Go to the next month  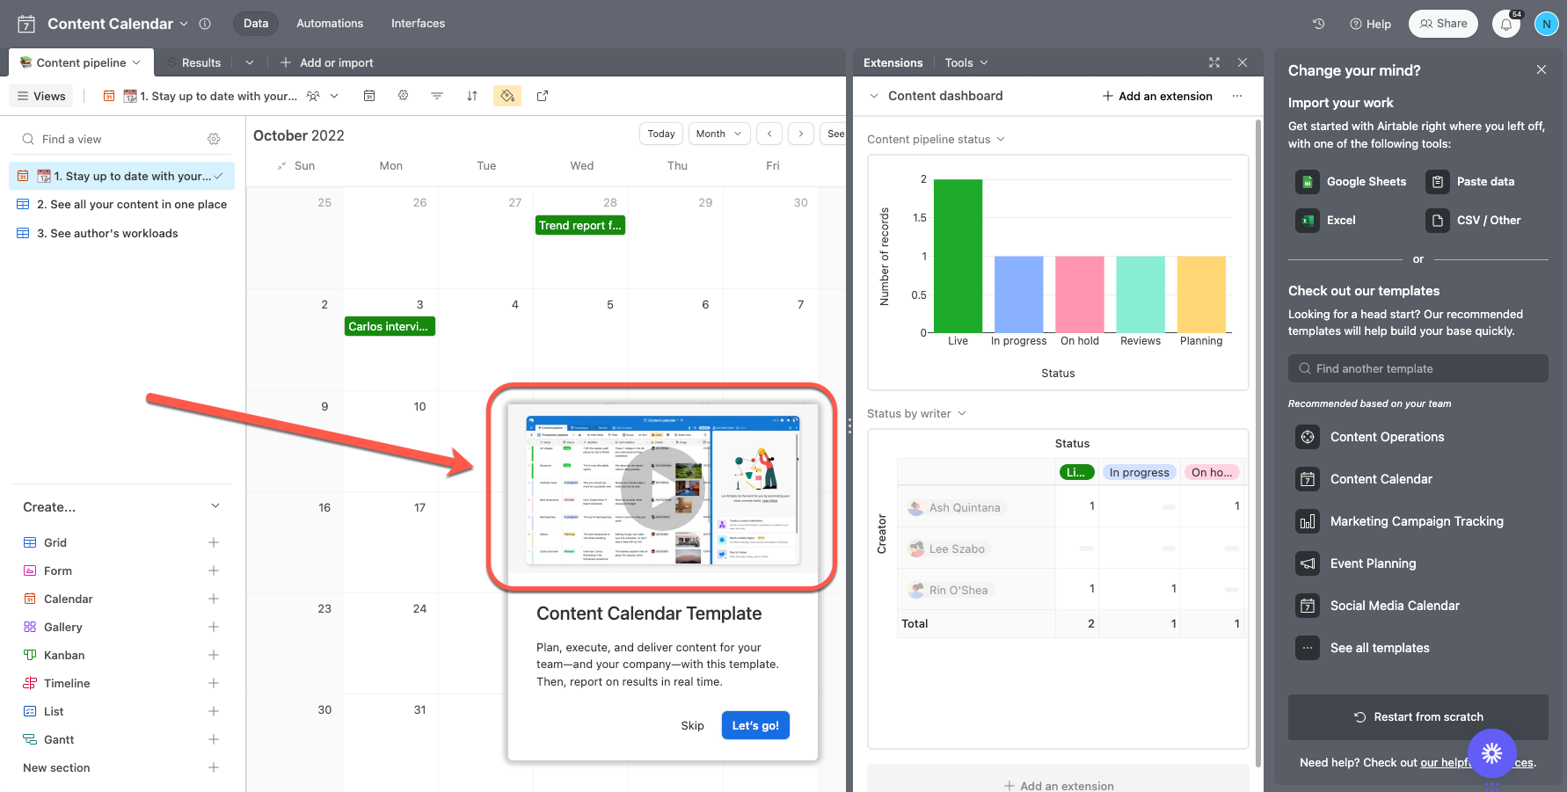[x=801, y=134]
